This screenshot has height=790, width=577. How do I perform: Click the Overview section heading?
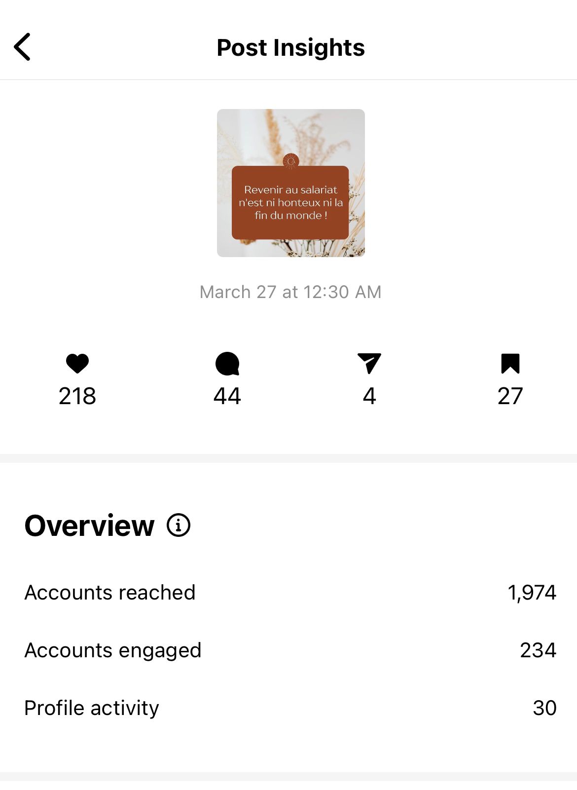tap(90, 526)
